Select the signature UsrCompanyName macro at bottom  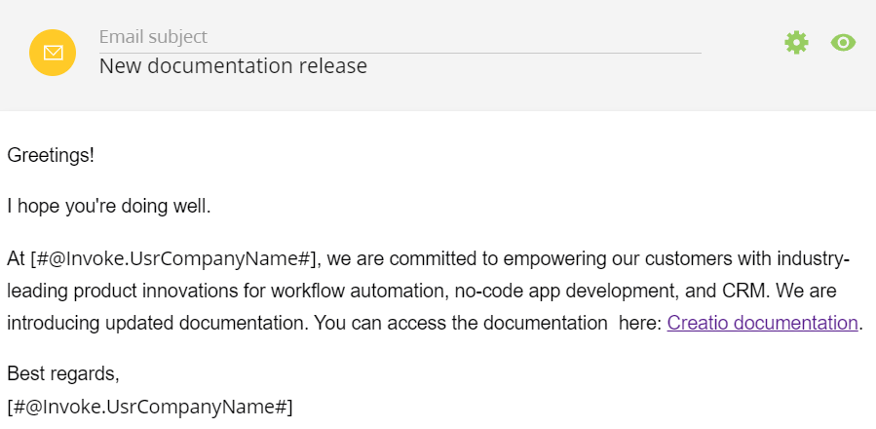150,407
